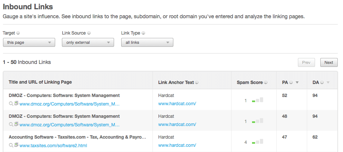This screenshot has height=152, width=343.
Task: Click 'Hardcat' anchor text in the PA 52 row
Action: [166, 95]
